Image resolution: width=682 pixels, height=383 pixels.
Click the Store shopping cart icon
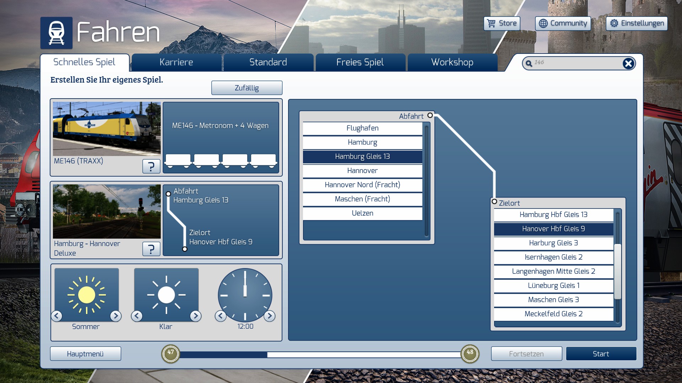point(491,23)
